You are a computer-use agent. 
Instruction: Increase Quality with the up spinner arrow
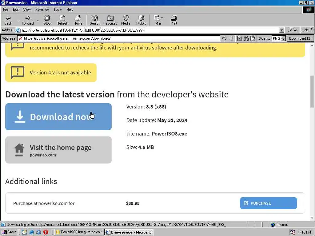(283, 37)
